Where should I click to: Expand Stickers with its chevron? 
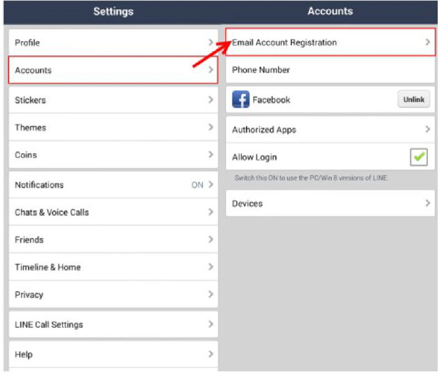point(211,100)
